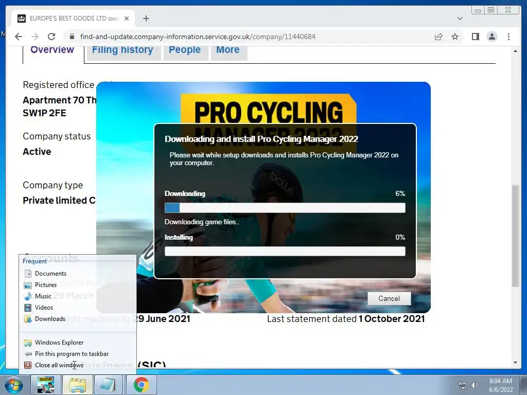This screenshot has width=527, height=395.
Task: Click the 'Downloading game files..' status text
Action: (x=202, y=222)
